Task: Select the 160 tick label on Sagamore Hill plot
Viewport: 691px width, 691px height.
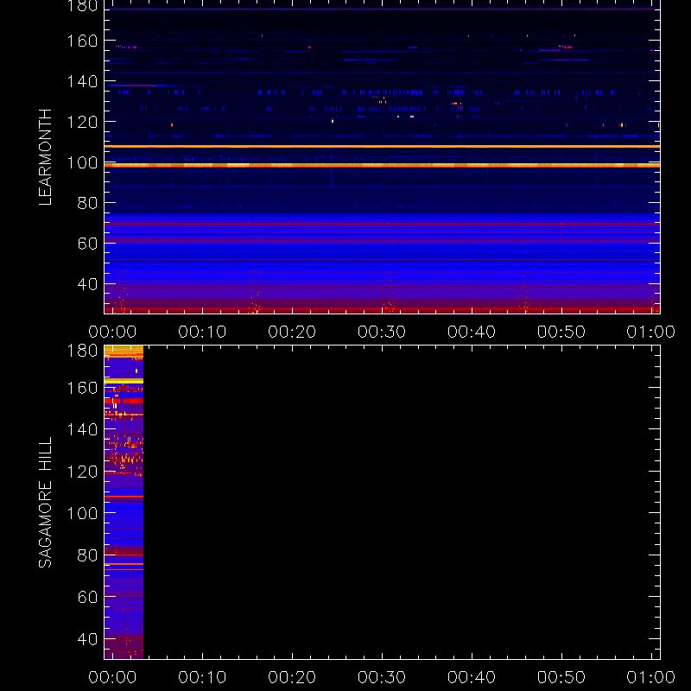Action: (x=82, y=388)
